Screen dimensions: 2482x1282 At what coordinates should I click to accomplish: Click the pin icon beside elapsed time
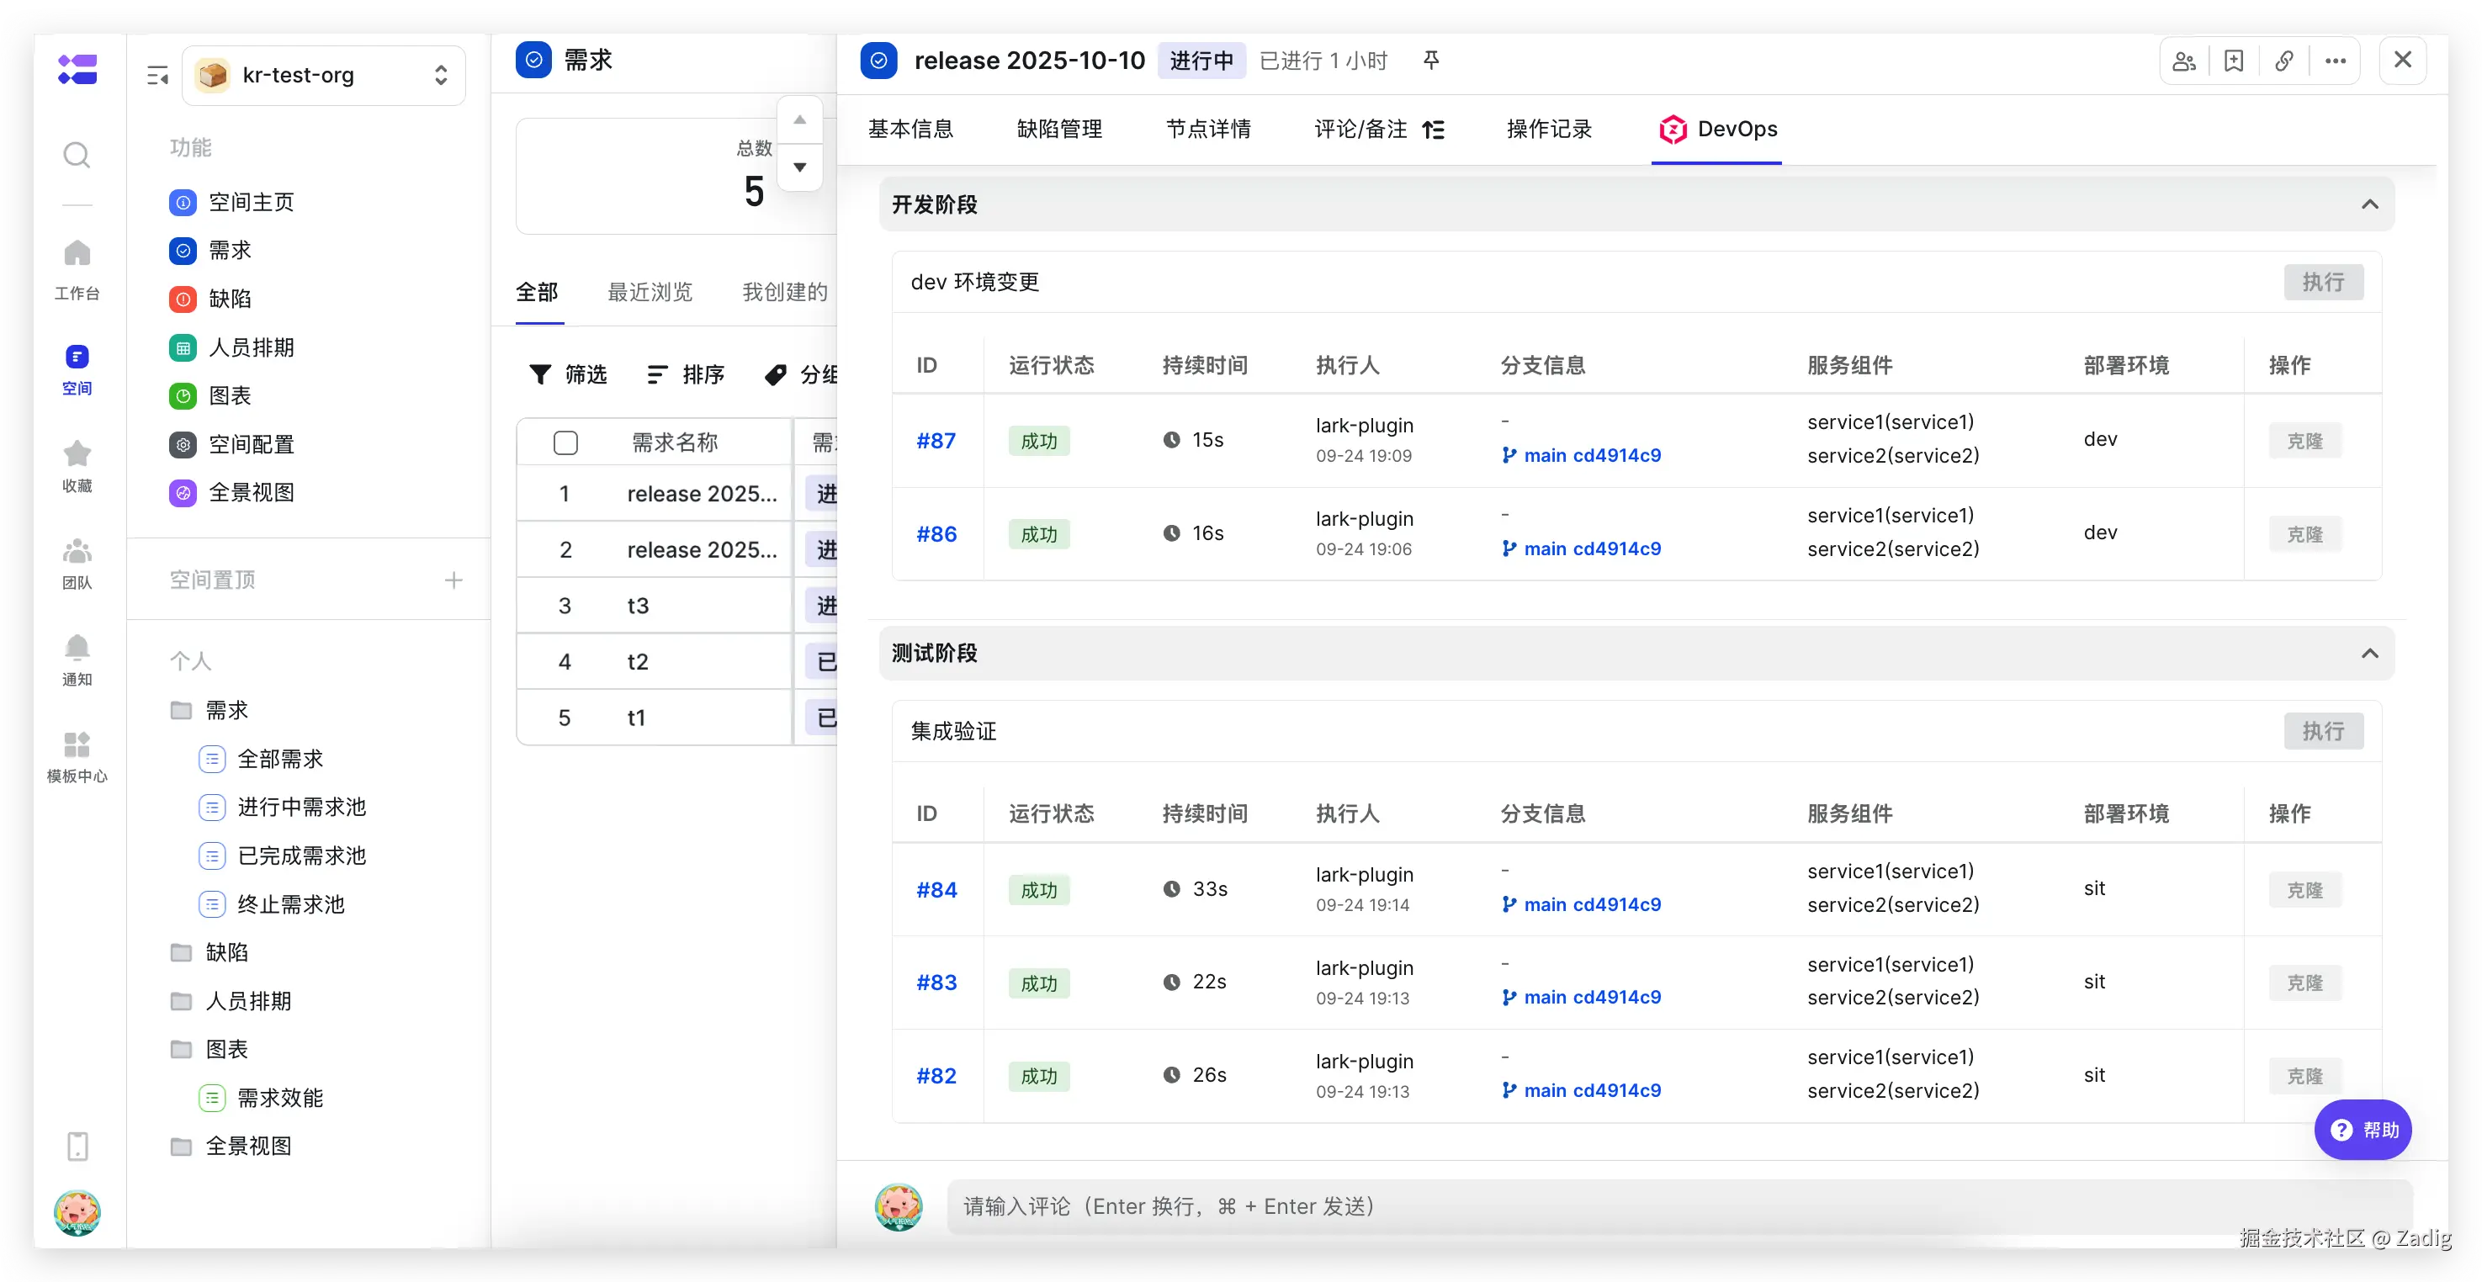click(1431, 61)
